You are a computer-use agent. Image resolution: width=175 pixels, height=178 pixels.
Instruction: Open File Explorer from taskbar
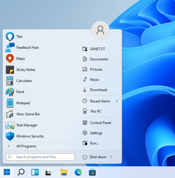[x=64, y=172]
